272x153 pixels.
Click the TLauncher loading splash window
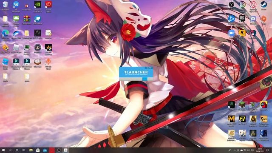click(x=136, y=74)
